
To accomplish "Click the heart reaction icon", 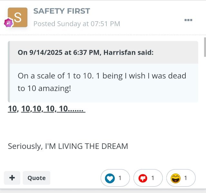I will click(110, 178).
